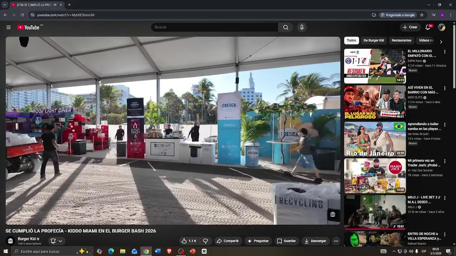Open media controls icon in Chrome toolbar
456x256 pixels.
coord(434,15)
